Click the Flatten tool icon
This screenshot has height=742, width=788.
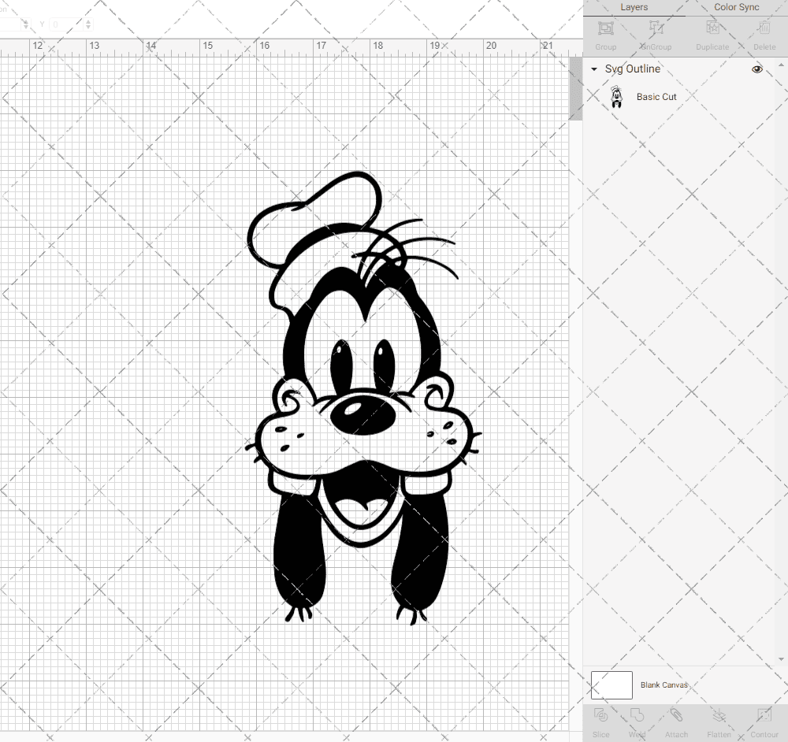[719, 715]
